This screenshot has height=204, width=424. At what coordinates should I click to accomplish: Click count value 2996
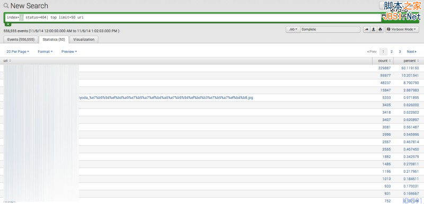coord(386,134)
